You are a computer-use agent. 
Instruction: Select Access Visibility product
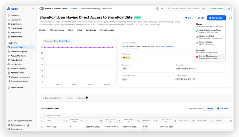[x=21, y=47]
